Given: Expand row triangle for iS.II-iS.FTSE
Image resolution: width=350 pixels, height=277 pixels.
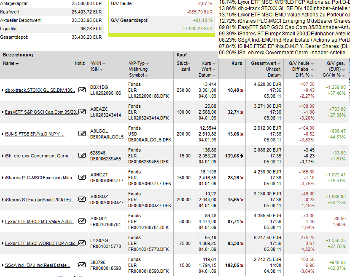Looking at the screenshot, I should point(3,134).
